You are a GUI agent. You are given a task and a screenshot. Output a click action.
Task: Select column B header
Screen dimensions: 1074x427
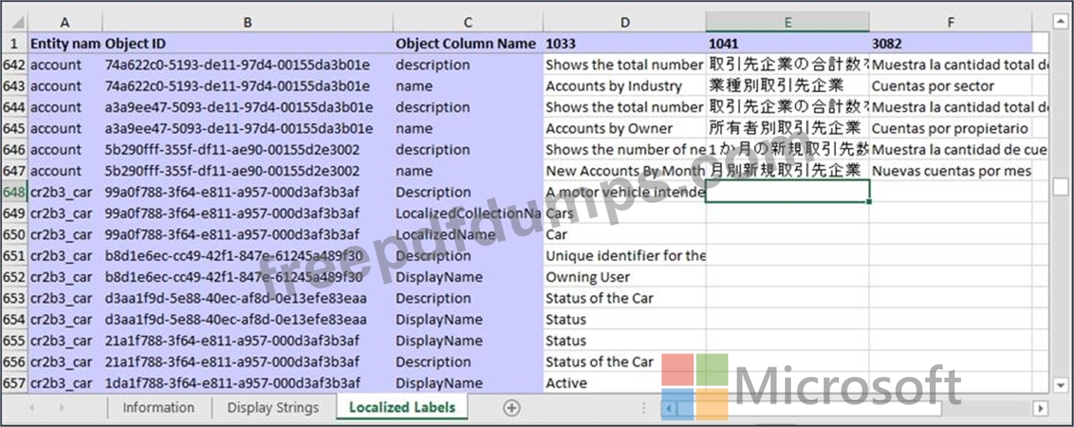pyautogui.click(x=247, y=22)
